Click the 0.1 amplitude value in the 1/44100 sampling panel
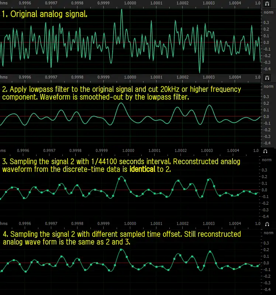Viewport: 276px width, 295px height. click(x=264, y=183)
